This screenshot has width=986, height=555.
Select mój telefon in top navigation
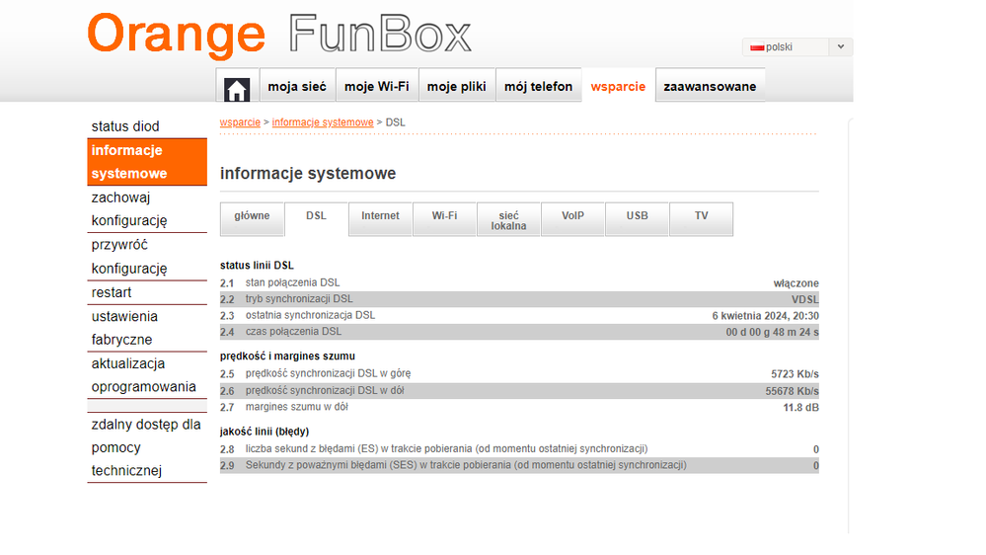[x=538, y=87]
